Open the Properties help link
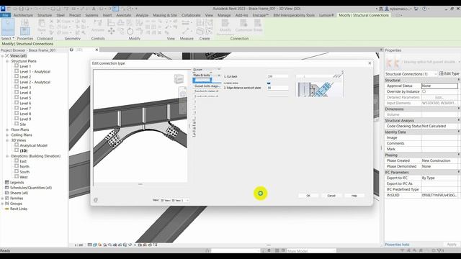The height and width of the screenshot is (259, 461). (x=397, y=245)
